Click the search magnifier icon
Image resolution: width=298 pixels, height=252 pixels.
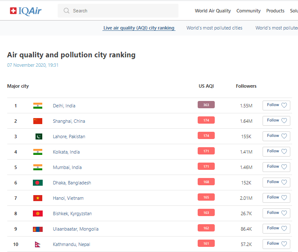pyautogui.click(x=66, y=11)
